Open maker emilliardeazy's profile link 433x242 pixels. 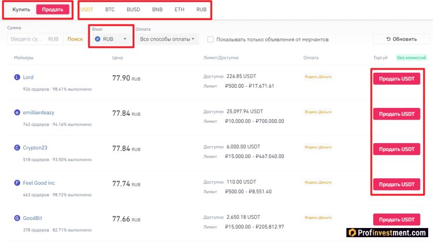[x=38, y=113]
